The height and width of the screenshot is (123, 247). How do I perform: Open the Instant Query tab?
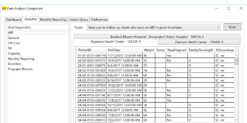79,19
